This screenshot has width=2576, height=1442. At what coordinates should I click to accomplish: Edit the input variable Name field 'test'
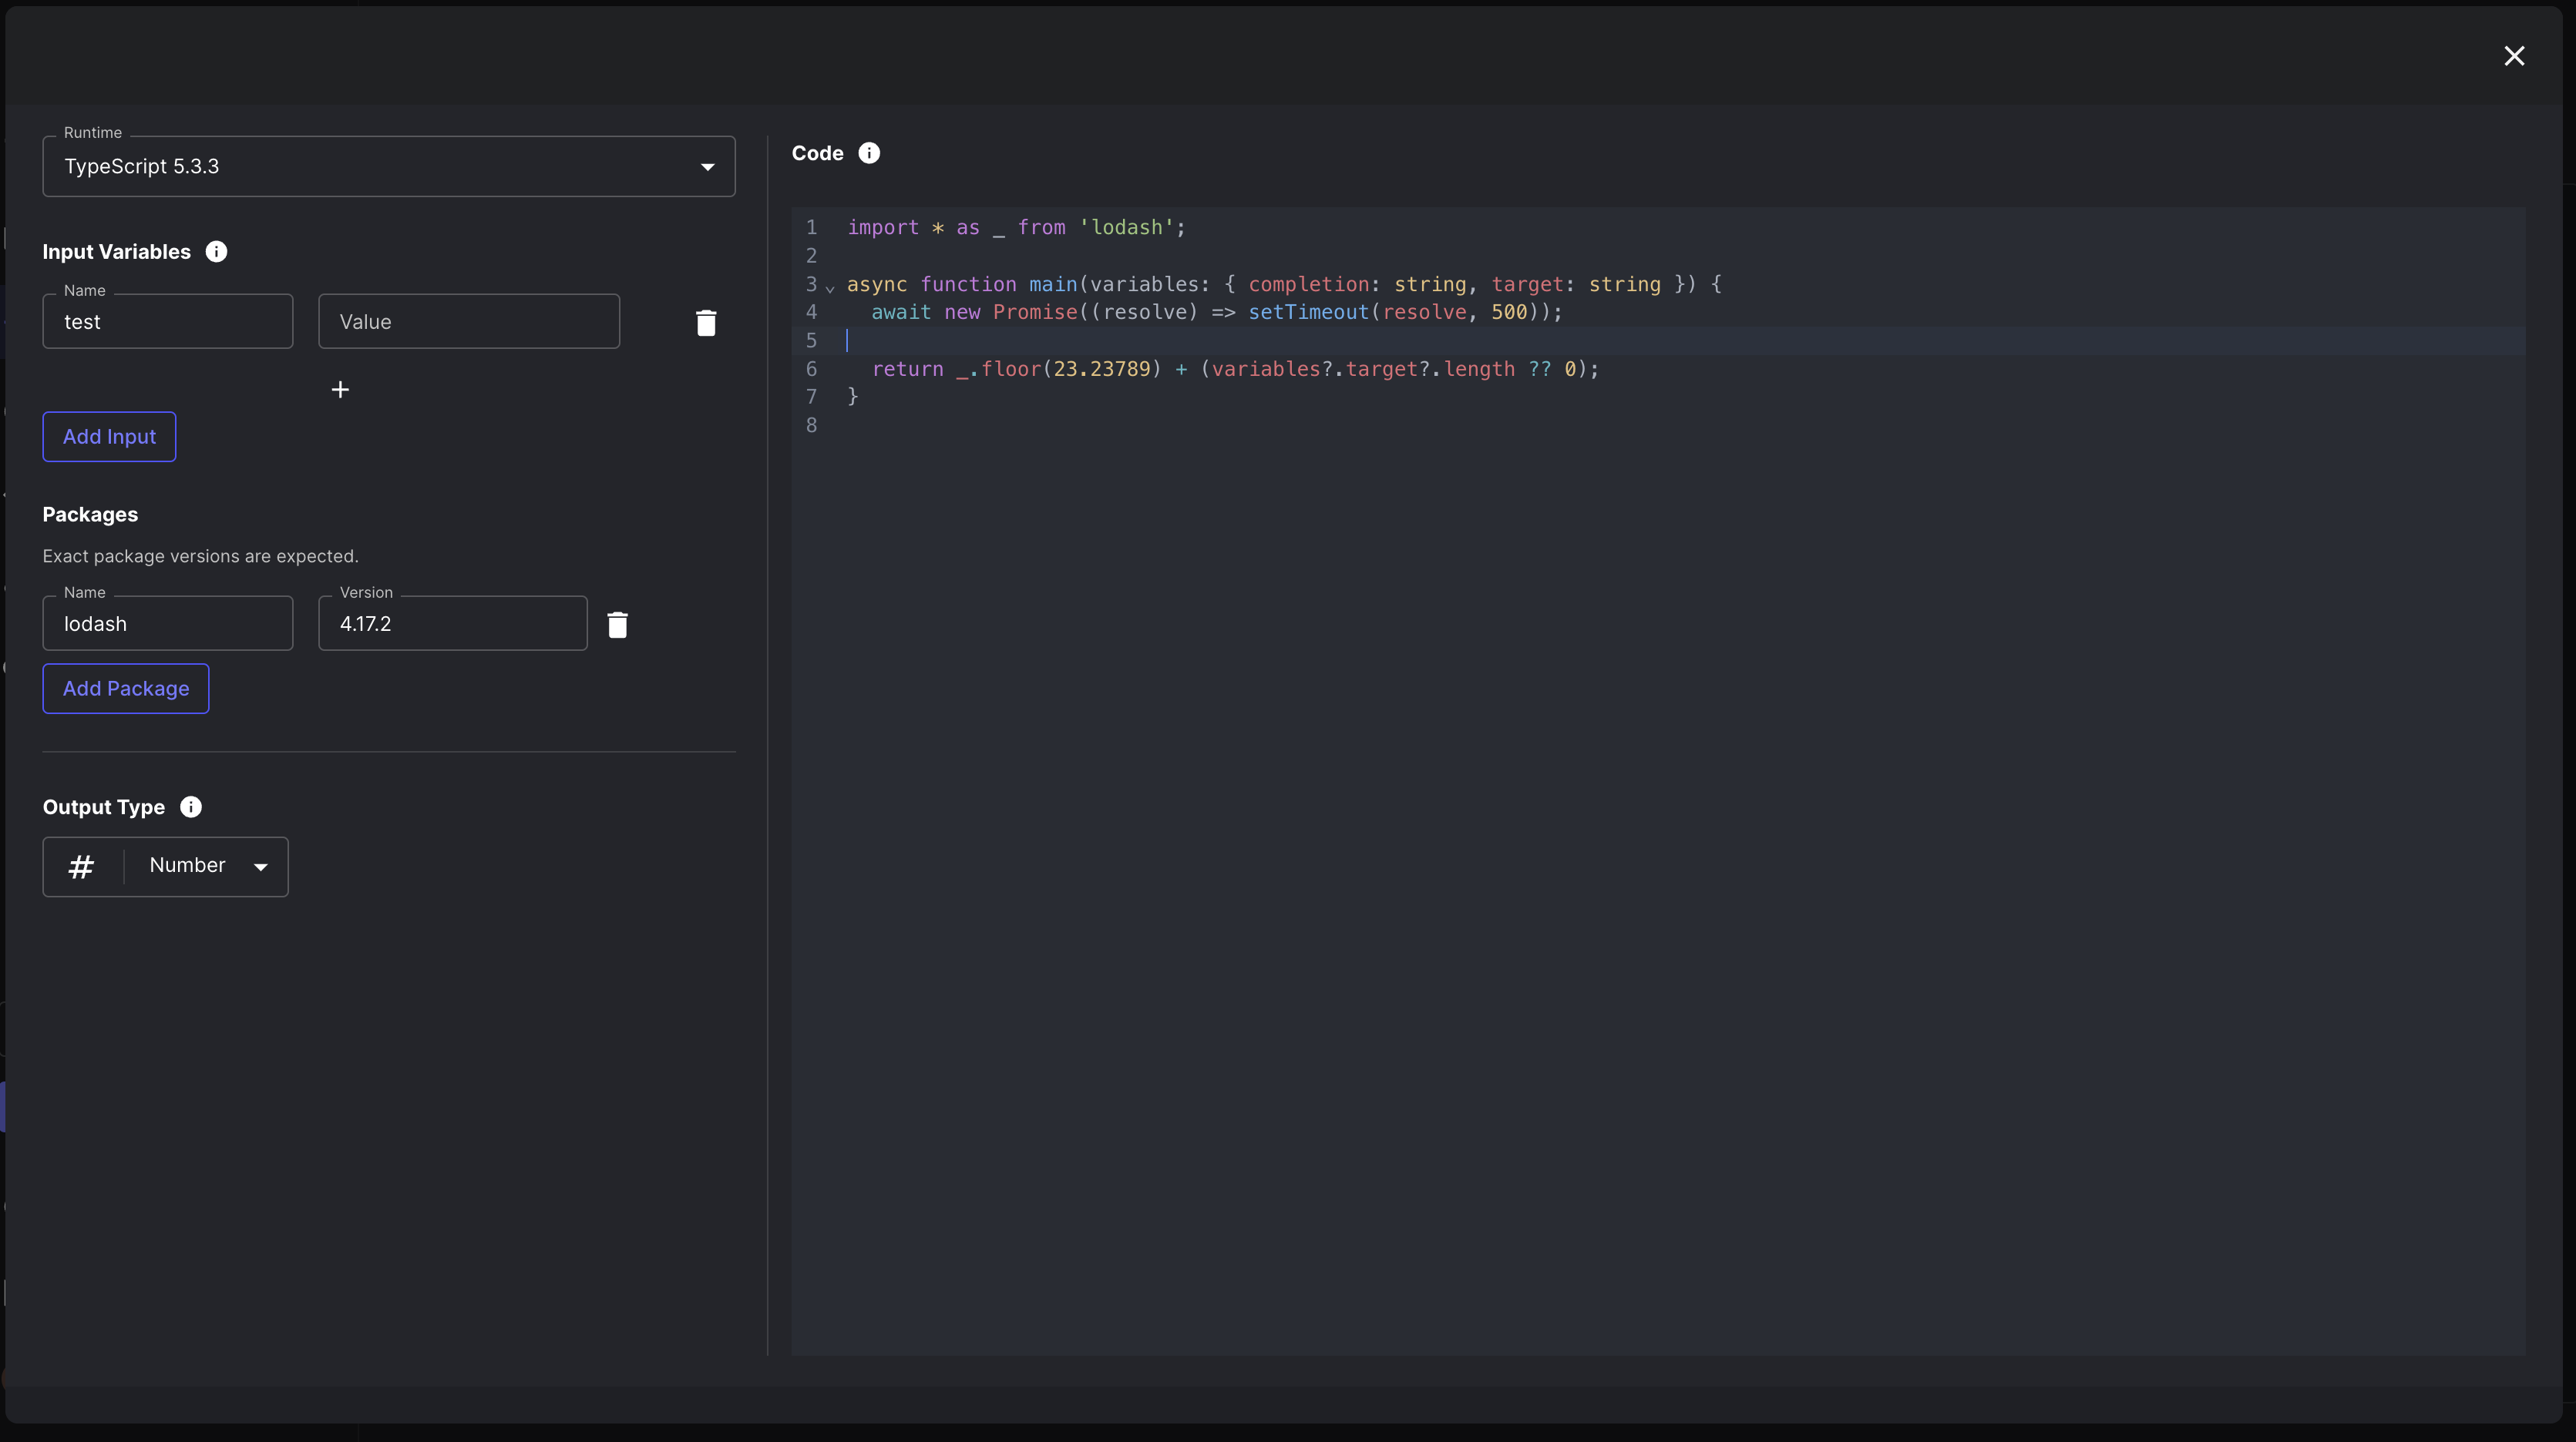tap(168, 322)
